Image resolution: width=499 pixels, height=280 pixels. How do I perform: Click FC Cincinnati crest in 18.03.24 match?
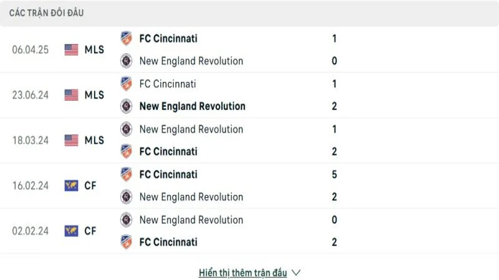click(x=126, y=151)
